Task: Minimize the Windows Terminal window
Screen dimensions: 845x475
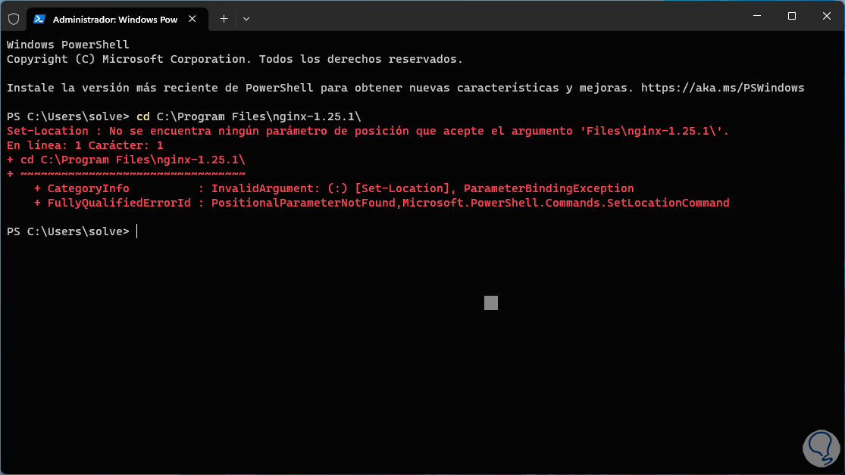Action: (x=757, y=16)
